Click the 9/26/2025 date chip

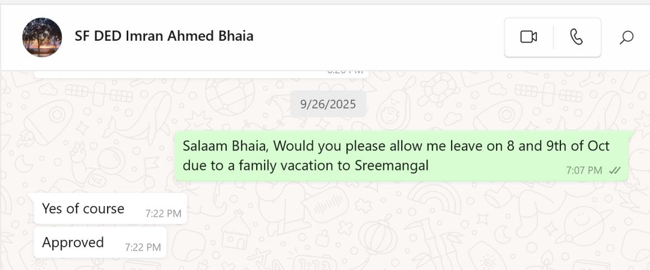328,105
